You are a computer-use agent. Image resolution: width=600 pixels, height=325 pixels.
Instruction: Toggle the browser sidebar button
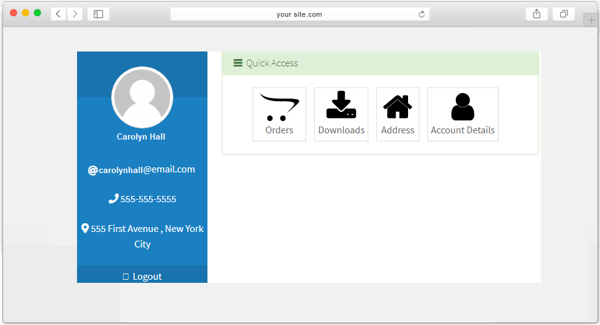pos(98,14)
